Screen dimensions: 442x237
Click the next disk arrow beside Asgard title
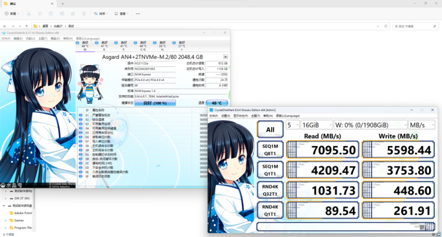pos(226,56)
